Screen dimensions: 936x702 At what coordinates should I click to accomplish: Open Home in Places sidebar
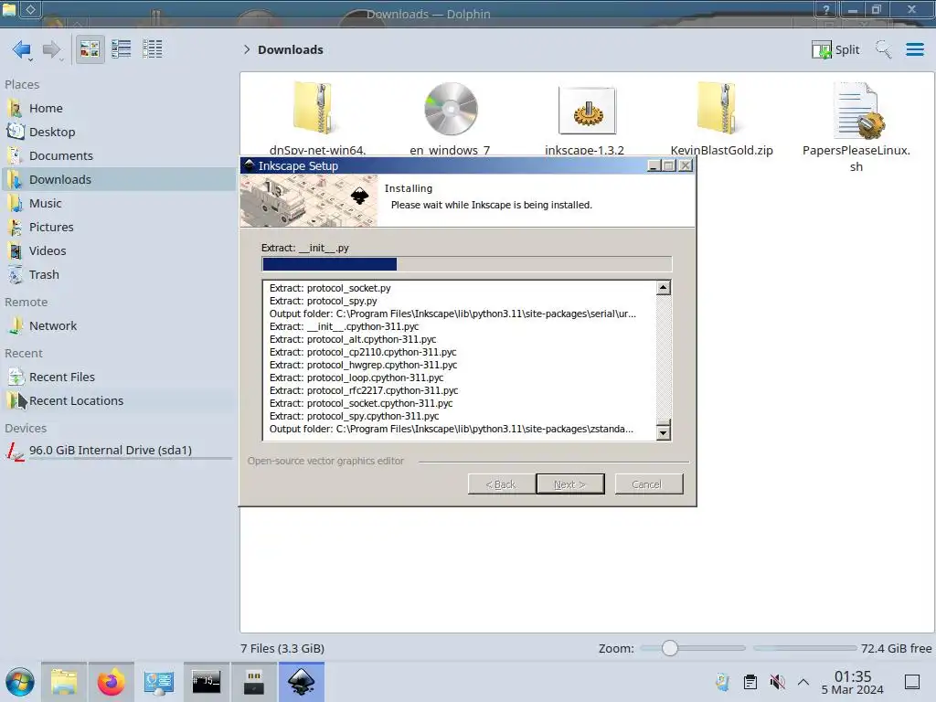pyautogui.click(x=118, y=108)
